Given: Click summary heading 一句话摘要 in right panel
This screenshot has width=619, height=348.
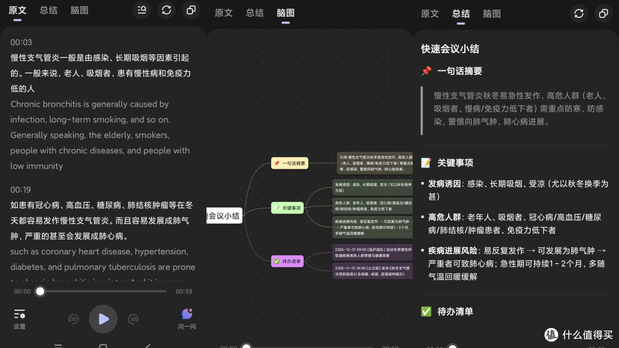Looking at the screenshot, I should 460,71.
